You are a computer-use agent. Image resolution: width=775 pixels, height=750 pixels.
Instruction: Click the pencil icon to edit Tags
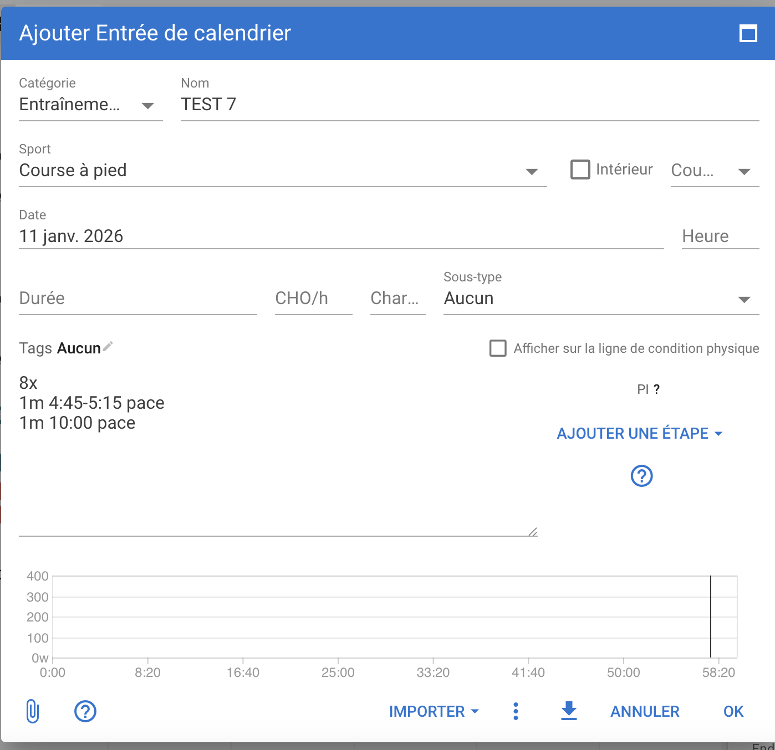[108, 347]
